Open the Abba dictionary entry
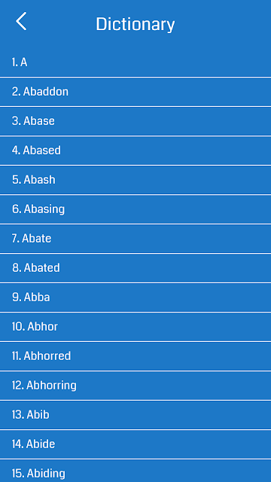The image size is (271, 482). click(135, 297)
